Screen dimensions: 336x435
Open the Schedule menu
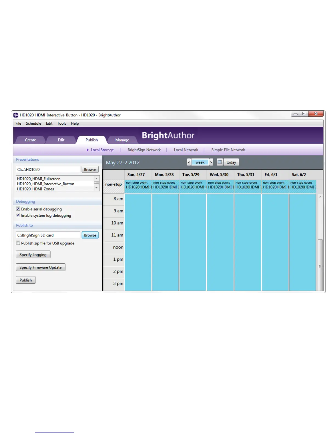33,123
